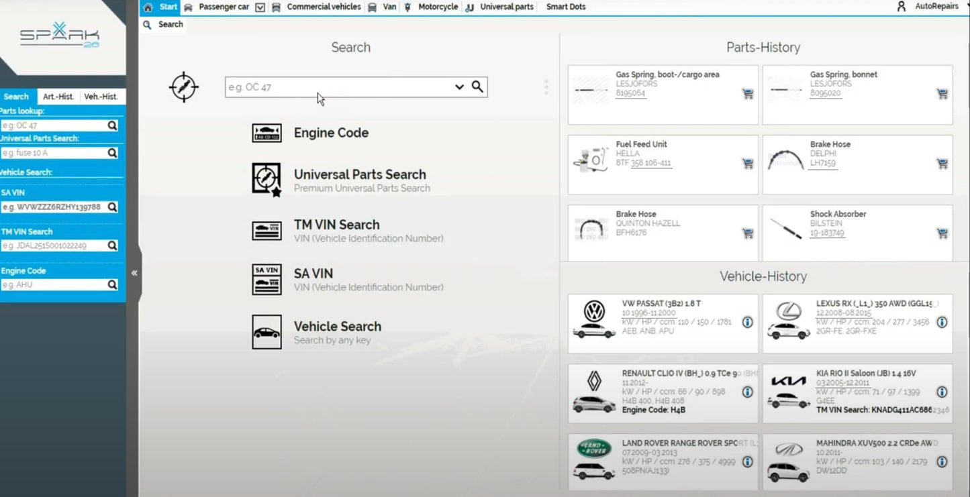This screenshot has width=970, height=497.
Task: Click the Spark 26 logo
Action: (x=59, y=35)
